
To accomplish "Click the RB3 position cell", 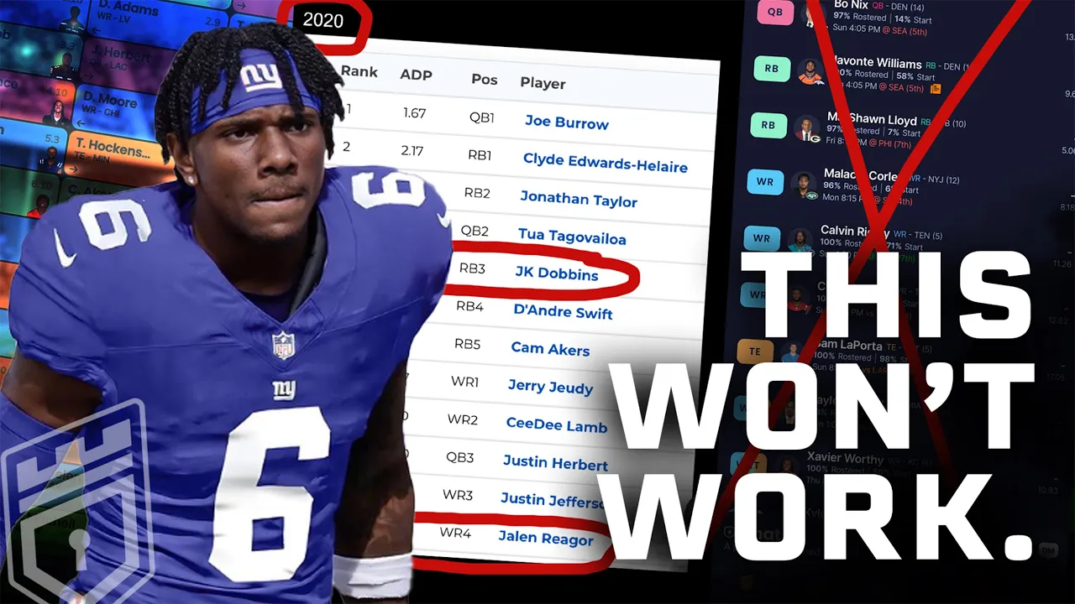I will coord(472,268).
